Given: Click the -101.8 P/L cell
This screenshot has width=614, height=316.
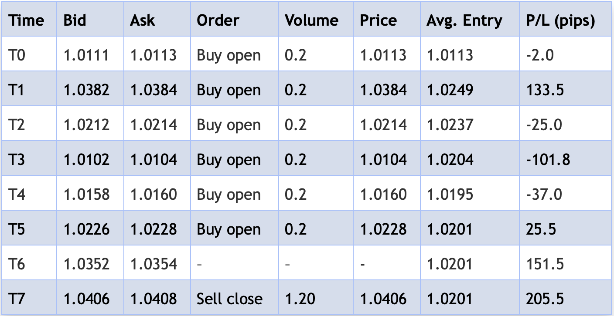Looking at the screenshot, I should point(548,160).
